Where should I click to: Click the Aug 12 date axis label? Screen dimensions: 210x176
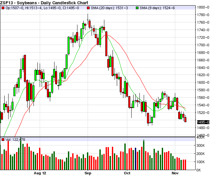pyautogui.click(x=40, y=173)
